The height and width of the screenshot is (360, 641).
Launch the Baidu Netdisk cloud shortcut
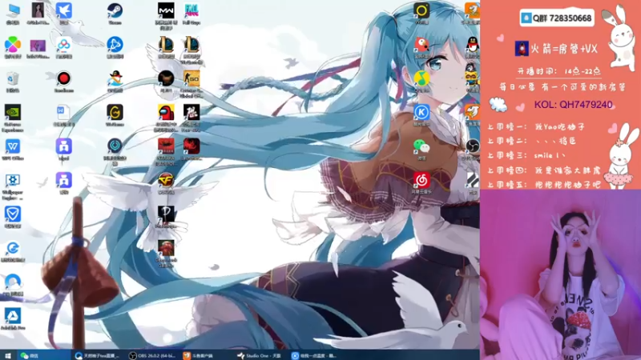coord(64,45)
